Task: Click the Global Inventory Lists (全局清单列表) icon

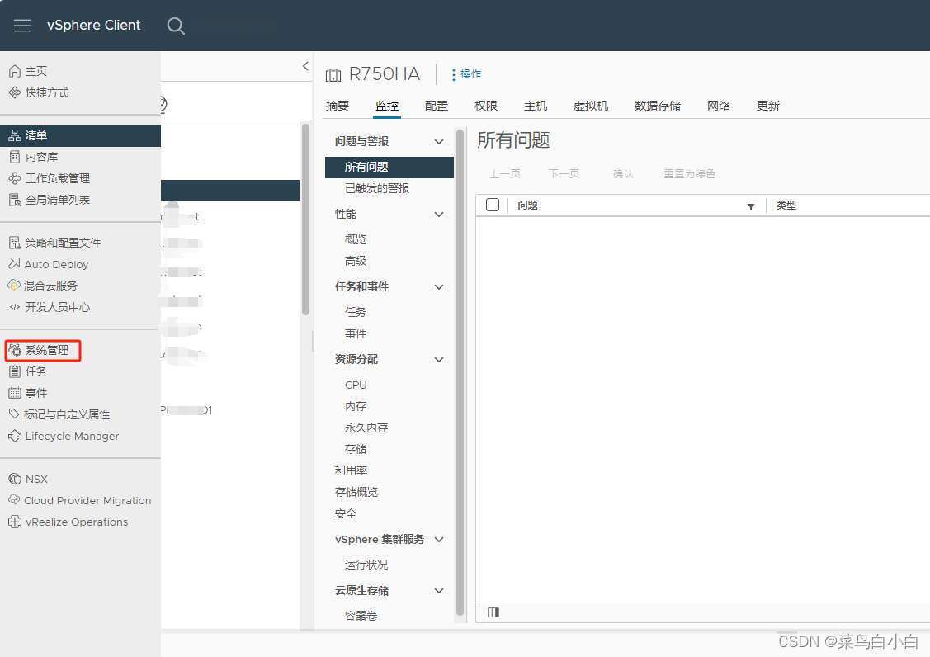Action: [15, 200]
